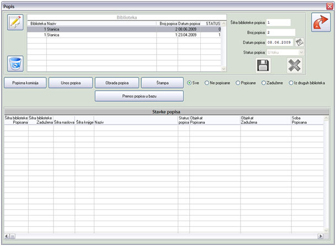Click the Broj popisa input field
Viewport: 336px width, 246px height.
click(280, 32)
